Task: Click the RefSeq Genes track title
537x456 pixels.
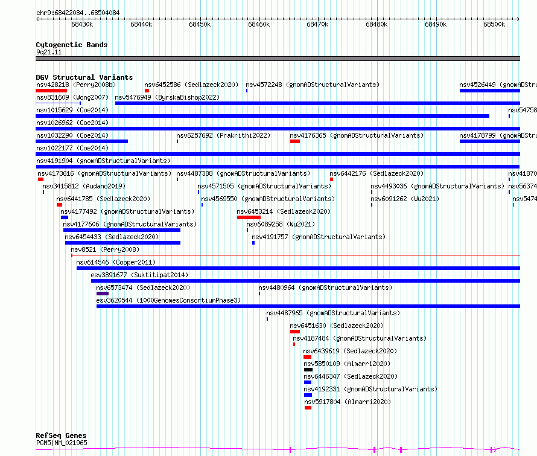Action: tap(61, 435)
